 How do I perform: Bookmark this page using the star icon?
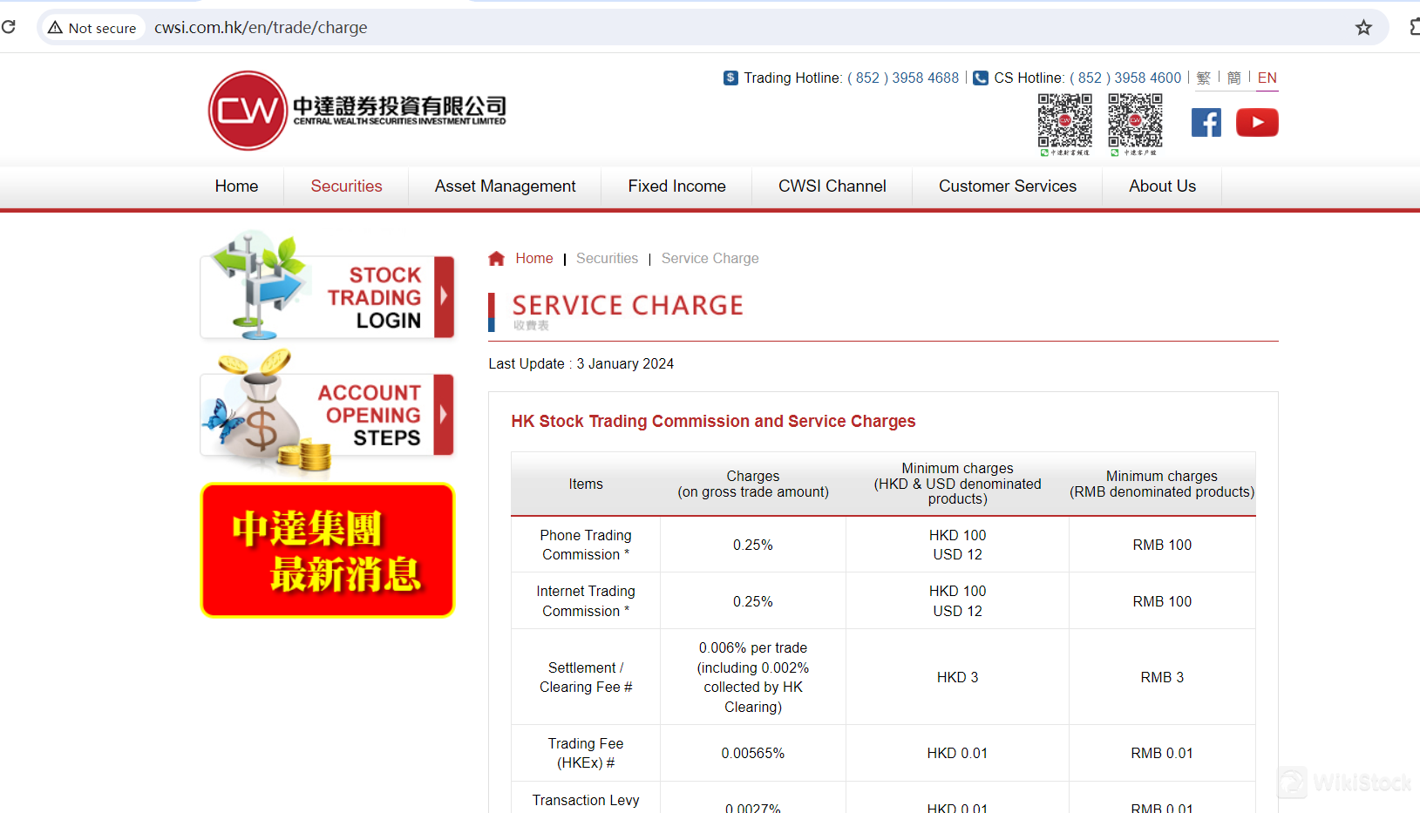click(1363, 27)
